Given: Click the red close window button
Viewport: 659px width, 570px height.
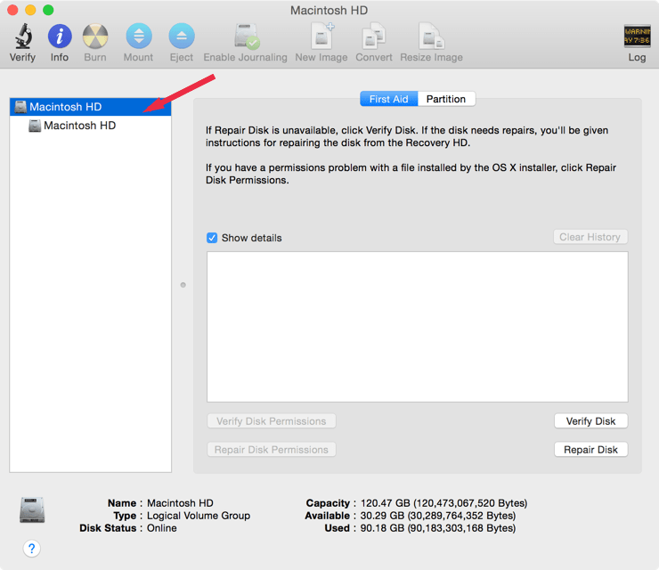Looking at the screenshot, I should 12,10.
